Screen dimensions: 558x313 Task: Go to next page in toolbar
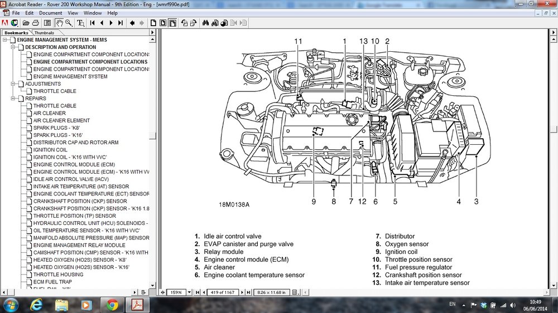tap(111, 23)
